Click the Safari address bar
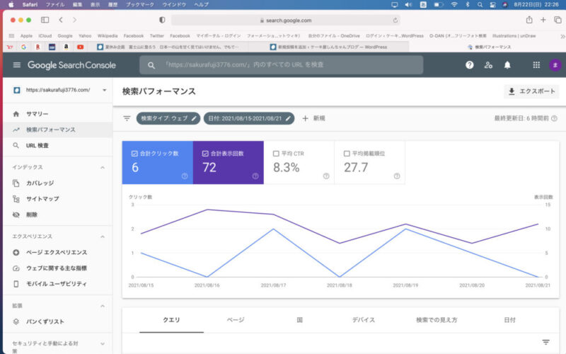The width and height of the screenshot is (566, 354). [x=286, y=21]
